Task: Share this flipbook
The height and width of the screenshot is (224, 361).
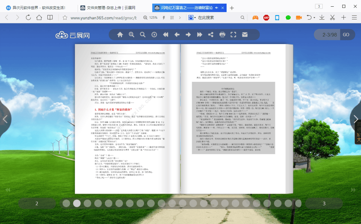Action: point(211,35)
